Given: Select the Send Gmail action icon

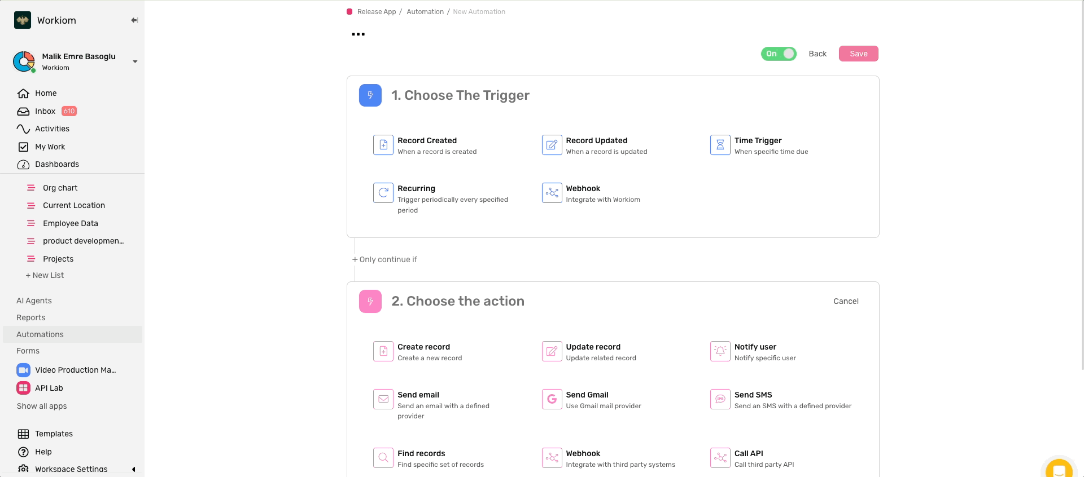Looking at the screenshot, I should pos(552,399).
